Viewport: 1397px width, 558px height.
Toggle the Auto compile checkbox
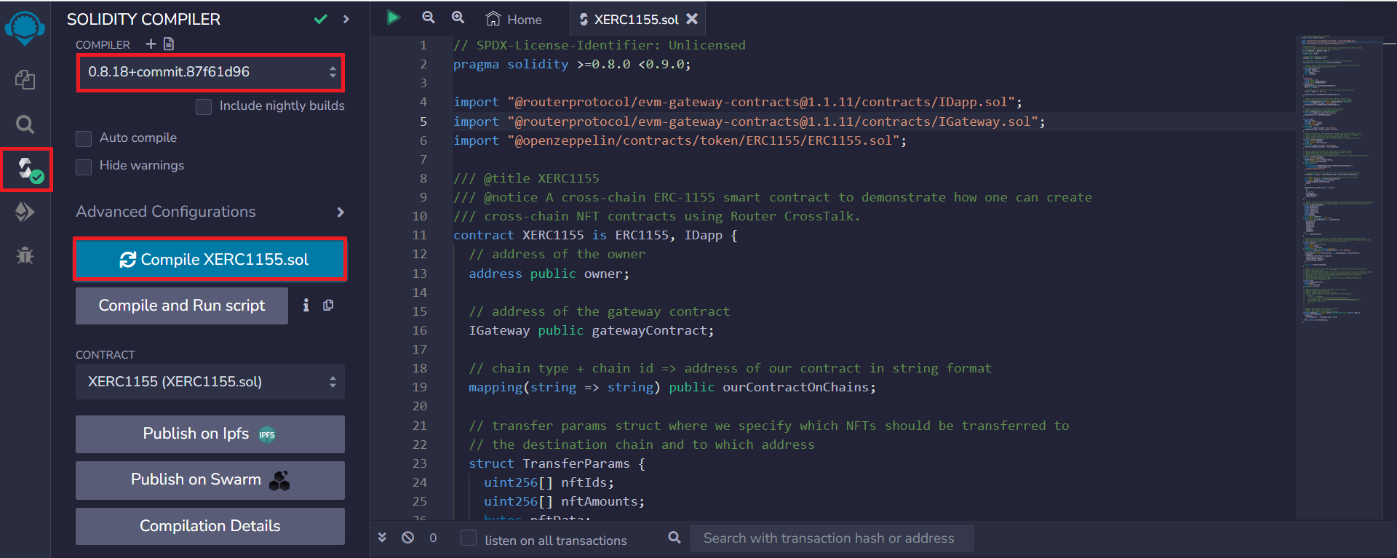coord(84,138)
